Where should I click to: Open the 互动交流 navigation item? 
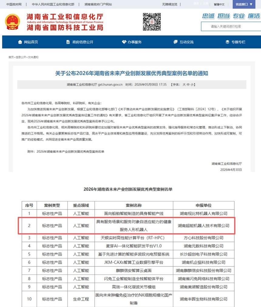coord(184,42)
